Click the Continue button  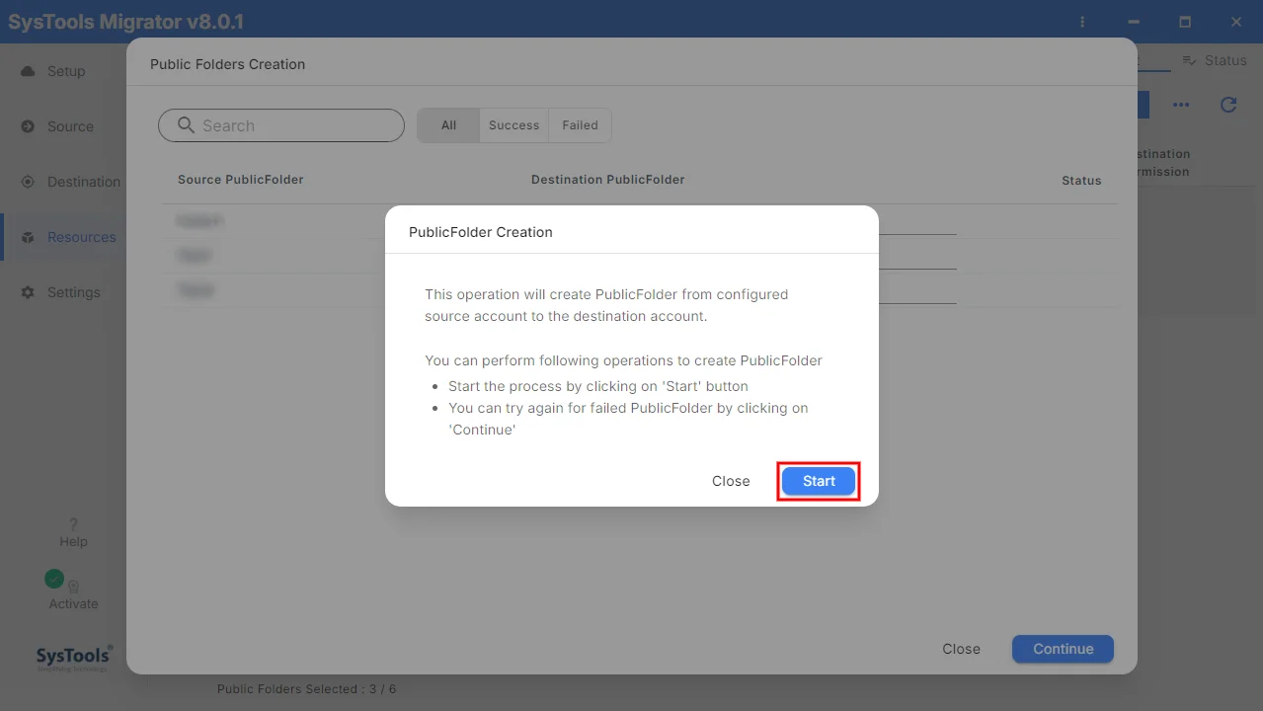coord(1063,649)
